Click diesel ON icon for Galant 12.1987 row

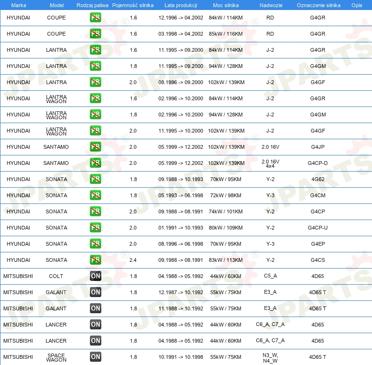pyautogui.click(x=95, y=292)
